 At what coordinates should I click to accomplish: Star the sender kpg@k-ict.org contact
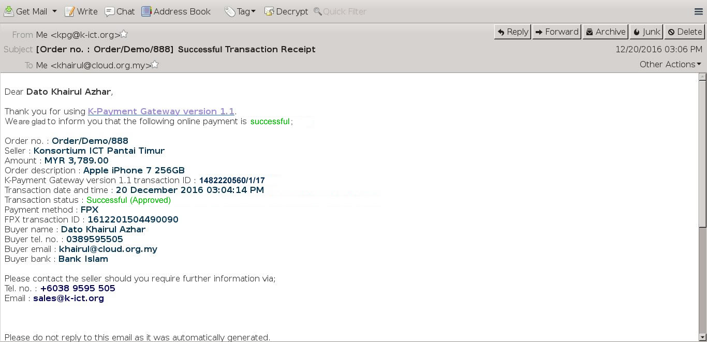coord(124,35)
